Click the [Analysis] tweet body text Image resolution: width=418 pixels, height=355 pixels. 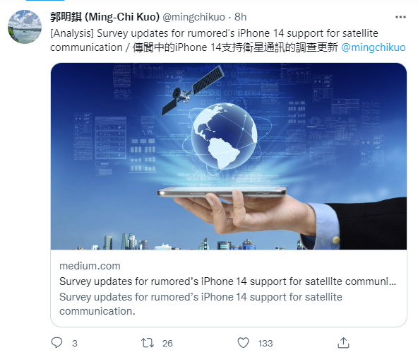(x=214, y=40)
